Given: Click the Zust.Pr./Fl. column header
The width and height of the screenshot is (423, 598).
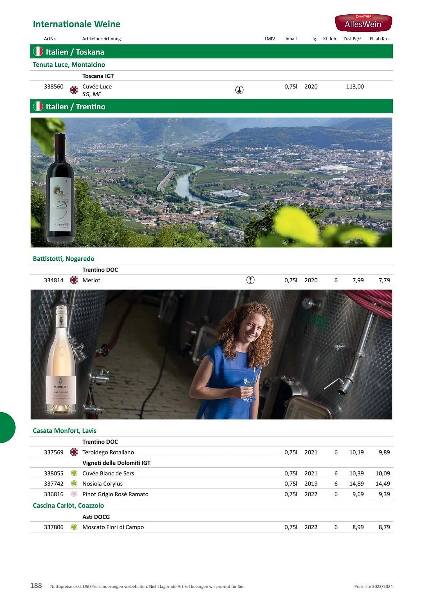Looking at the screenshot, I should tap(354, 39).
